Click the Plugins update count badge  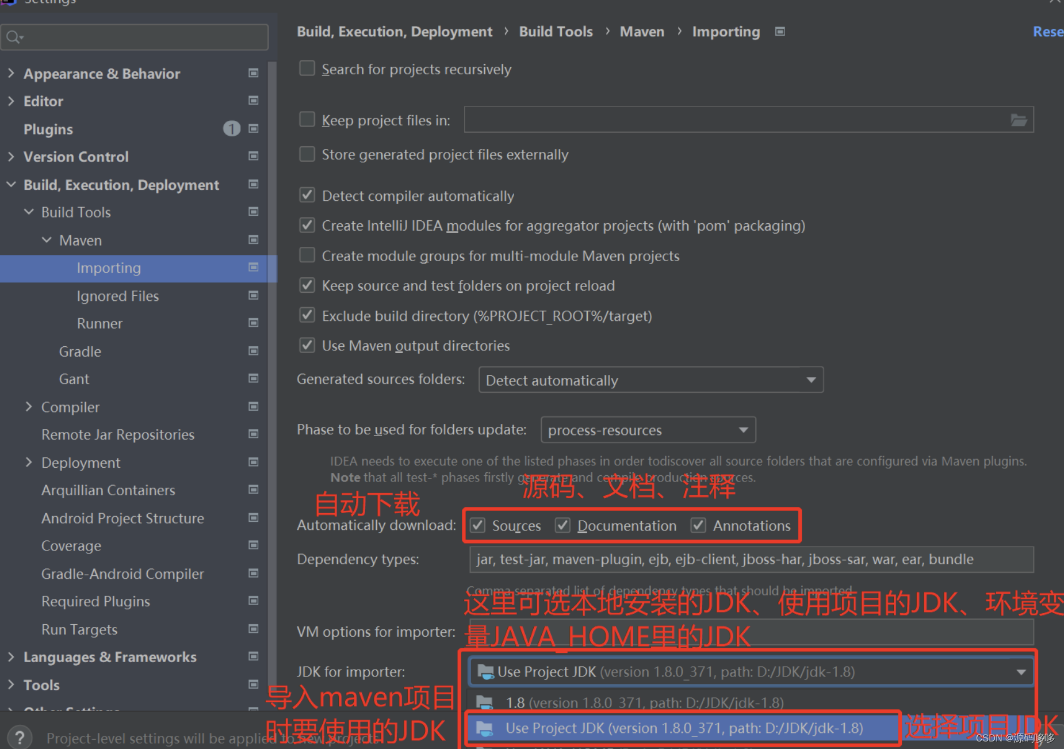[x=232, y=129]
